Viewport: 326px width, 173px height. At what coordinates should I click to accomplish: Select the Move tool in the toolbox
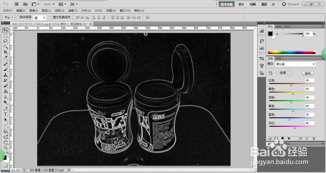pos(6,31)
